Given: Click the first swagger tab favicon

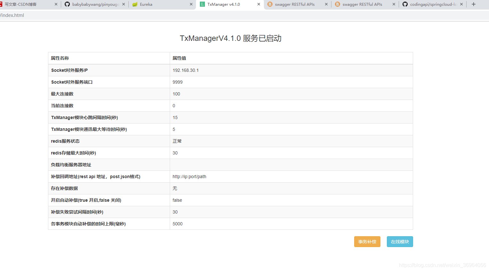Looking at the screenshot, I should [270, 4].
